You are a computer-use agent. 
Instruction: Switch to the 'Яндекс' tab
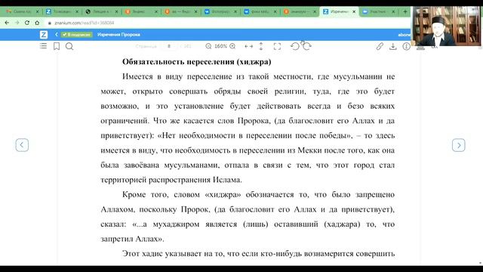pos(141,11)
